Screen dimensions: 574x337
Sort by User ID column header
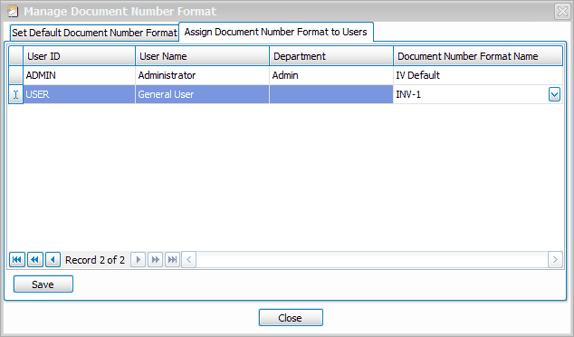click(79, 56)
